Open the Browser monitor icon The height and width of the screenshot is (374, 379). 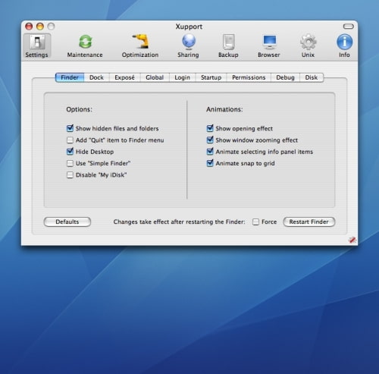click(269, 42)
